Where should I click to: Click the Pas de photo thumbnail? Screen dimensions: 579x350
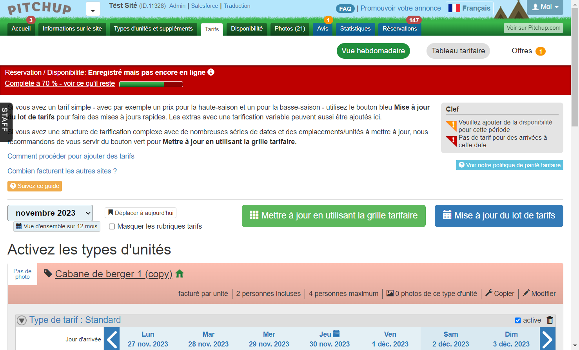(22, 274)
